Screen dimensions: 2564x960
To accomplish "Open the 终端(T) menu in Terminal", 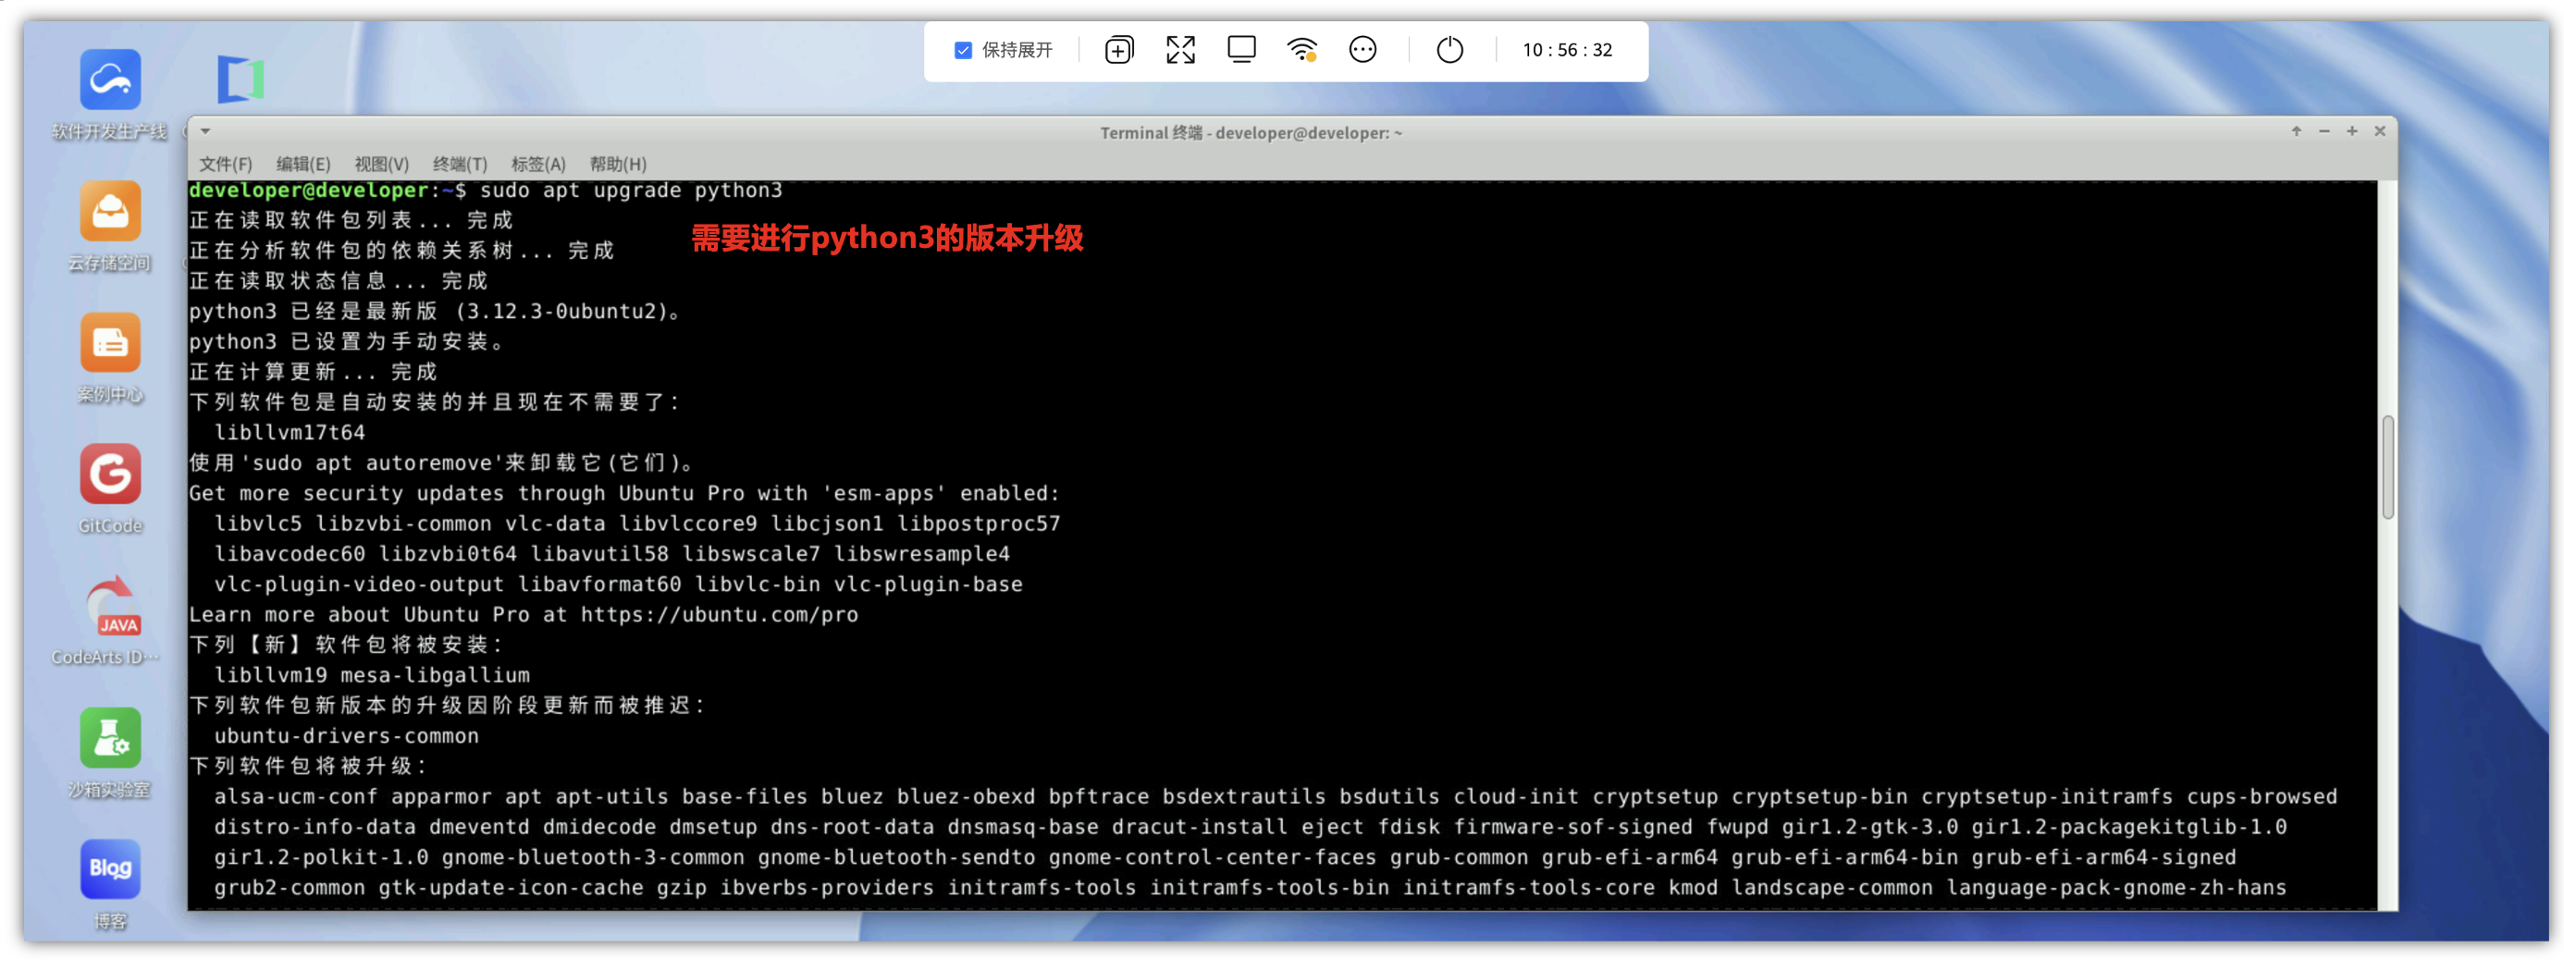I will coord(460,164).
